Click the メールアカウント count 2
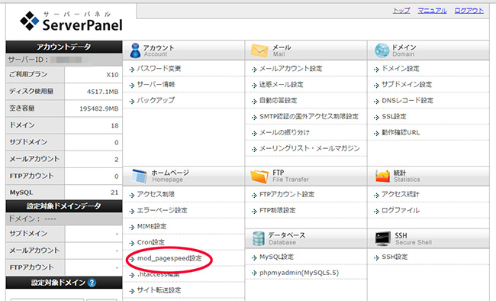This screenshot has height=301, width=496. (x=117, y=160)
